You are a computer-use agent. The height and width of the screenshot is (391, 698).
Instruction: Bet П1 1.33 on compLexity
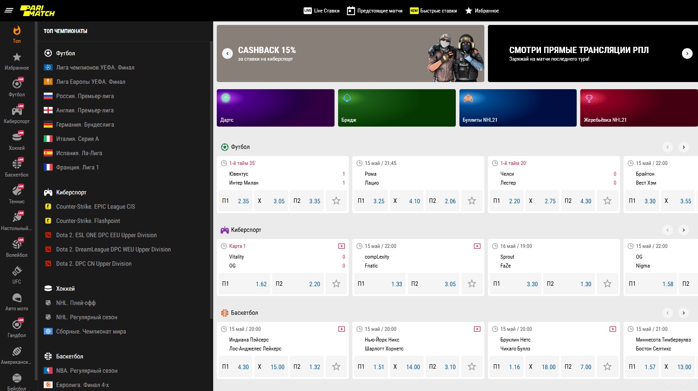(x=380, y=284)
